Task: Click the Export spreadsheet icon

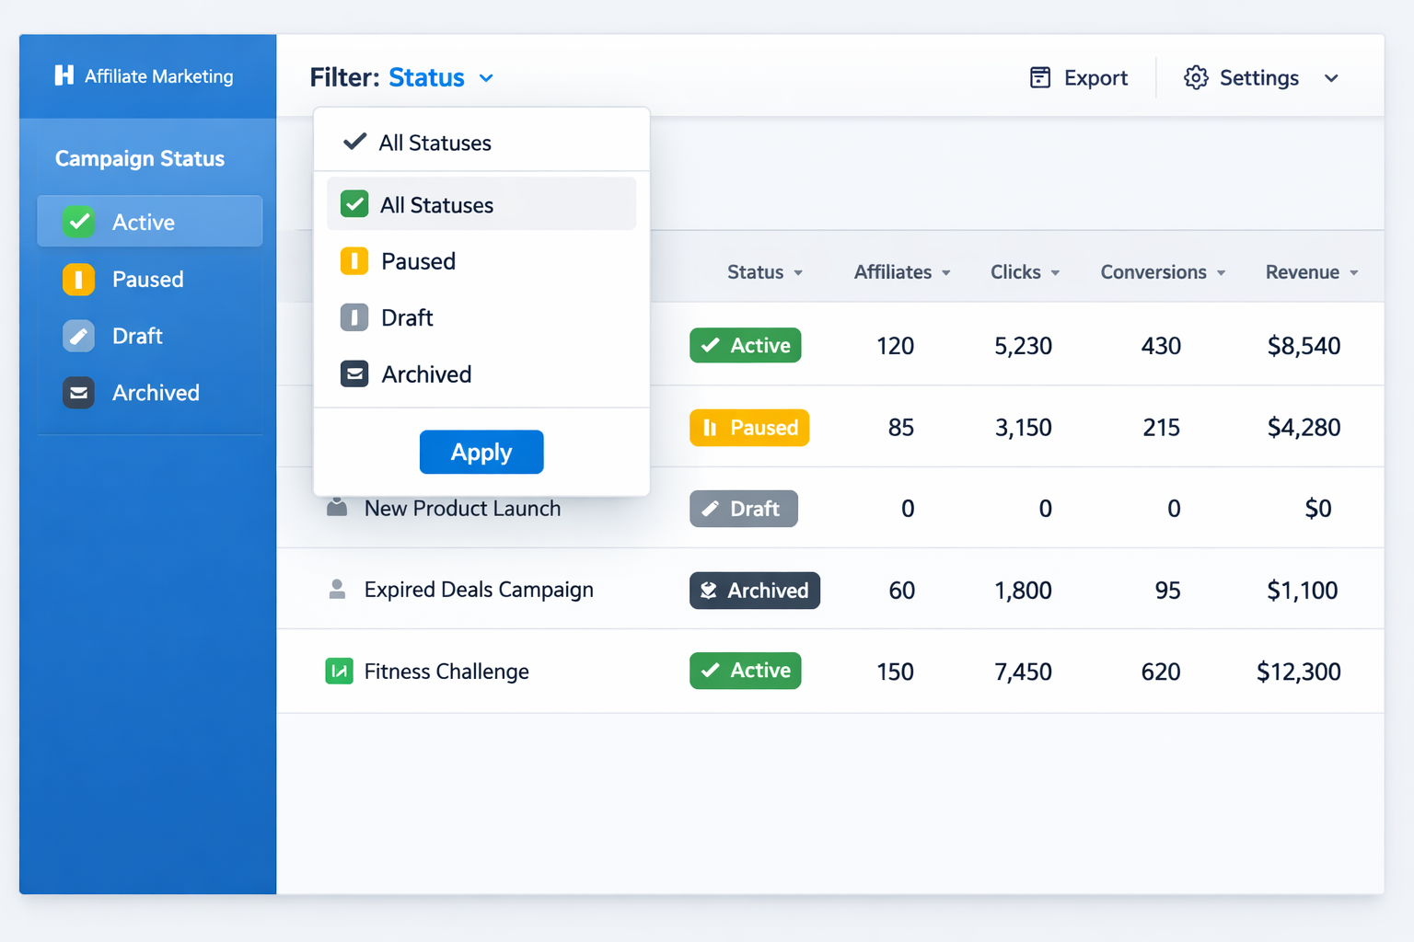Action: click(1040, 77)
